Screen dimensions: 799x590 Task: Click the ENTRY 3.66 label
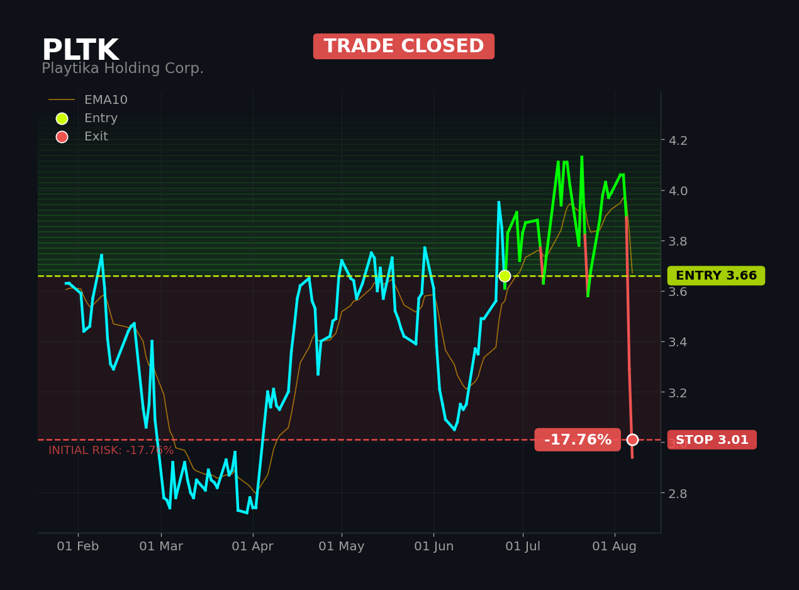coord(716,276)
